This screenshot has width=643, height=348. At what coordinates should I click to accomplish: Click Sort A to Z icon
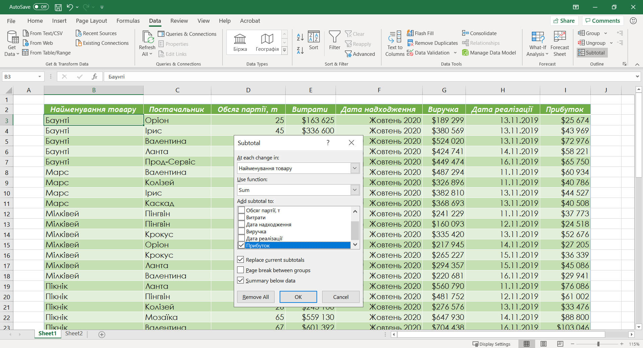(x=300, y=37)
